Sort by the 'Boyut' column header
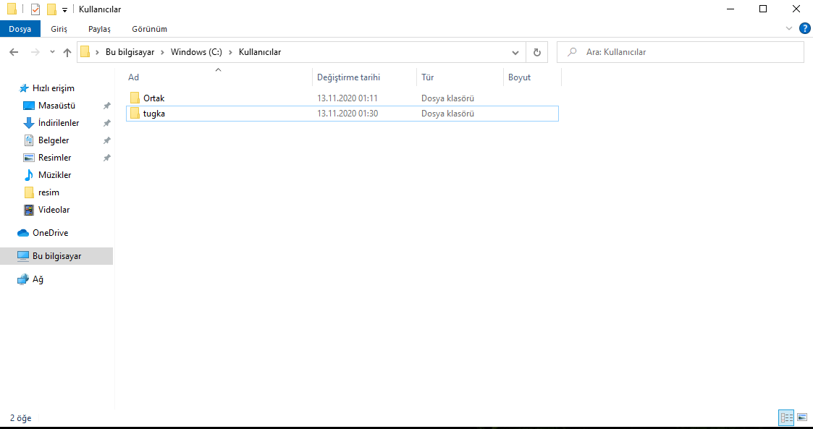 click(x=532, y=77)
